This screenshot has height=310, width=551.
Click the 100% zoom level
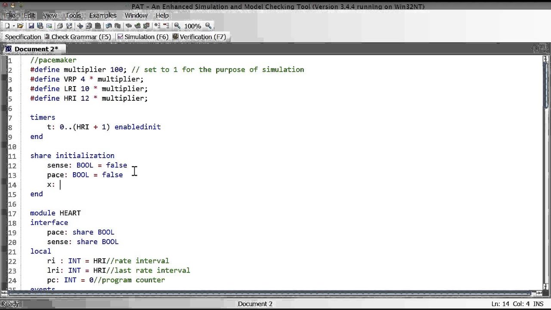tap(192, 26)
